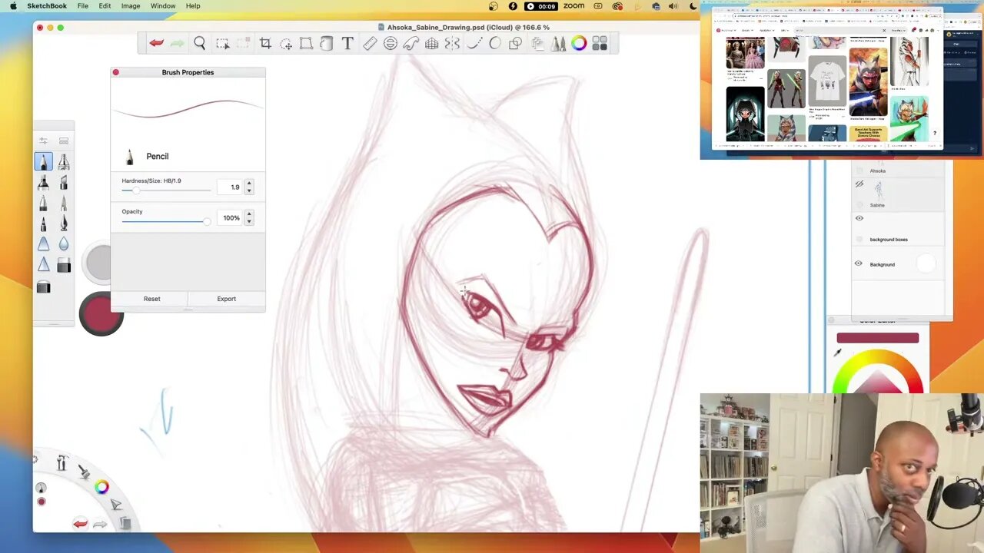Screen dimensions: 984x553
Task: Select the rectangular Selection tool
Action: [x=222, y=44]
